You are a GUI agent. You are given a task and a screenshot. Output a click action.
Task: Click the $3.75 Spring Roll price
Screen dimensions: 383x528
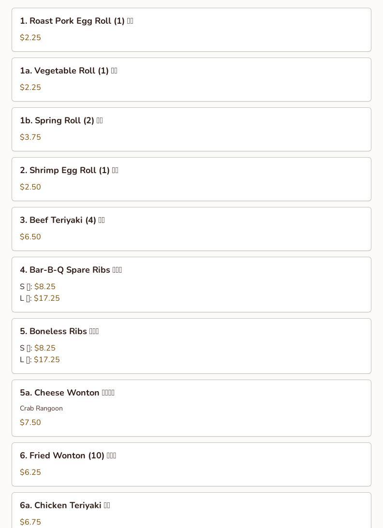tap(30, 137)
